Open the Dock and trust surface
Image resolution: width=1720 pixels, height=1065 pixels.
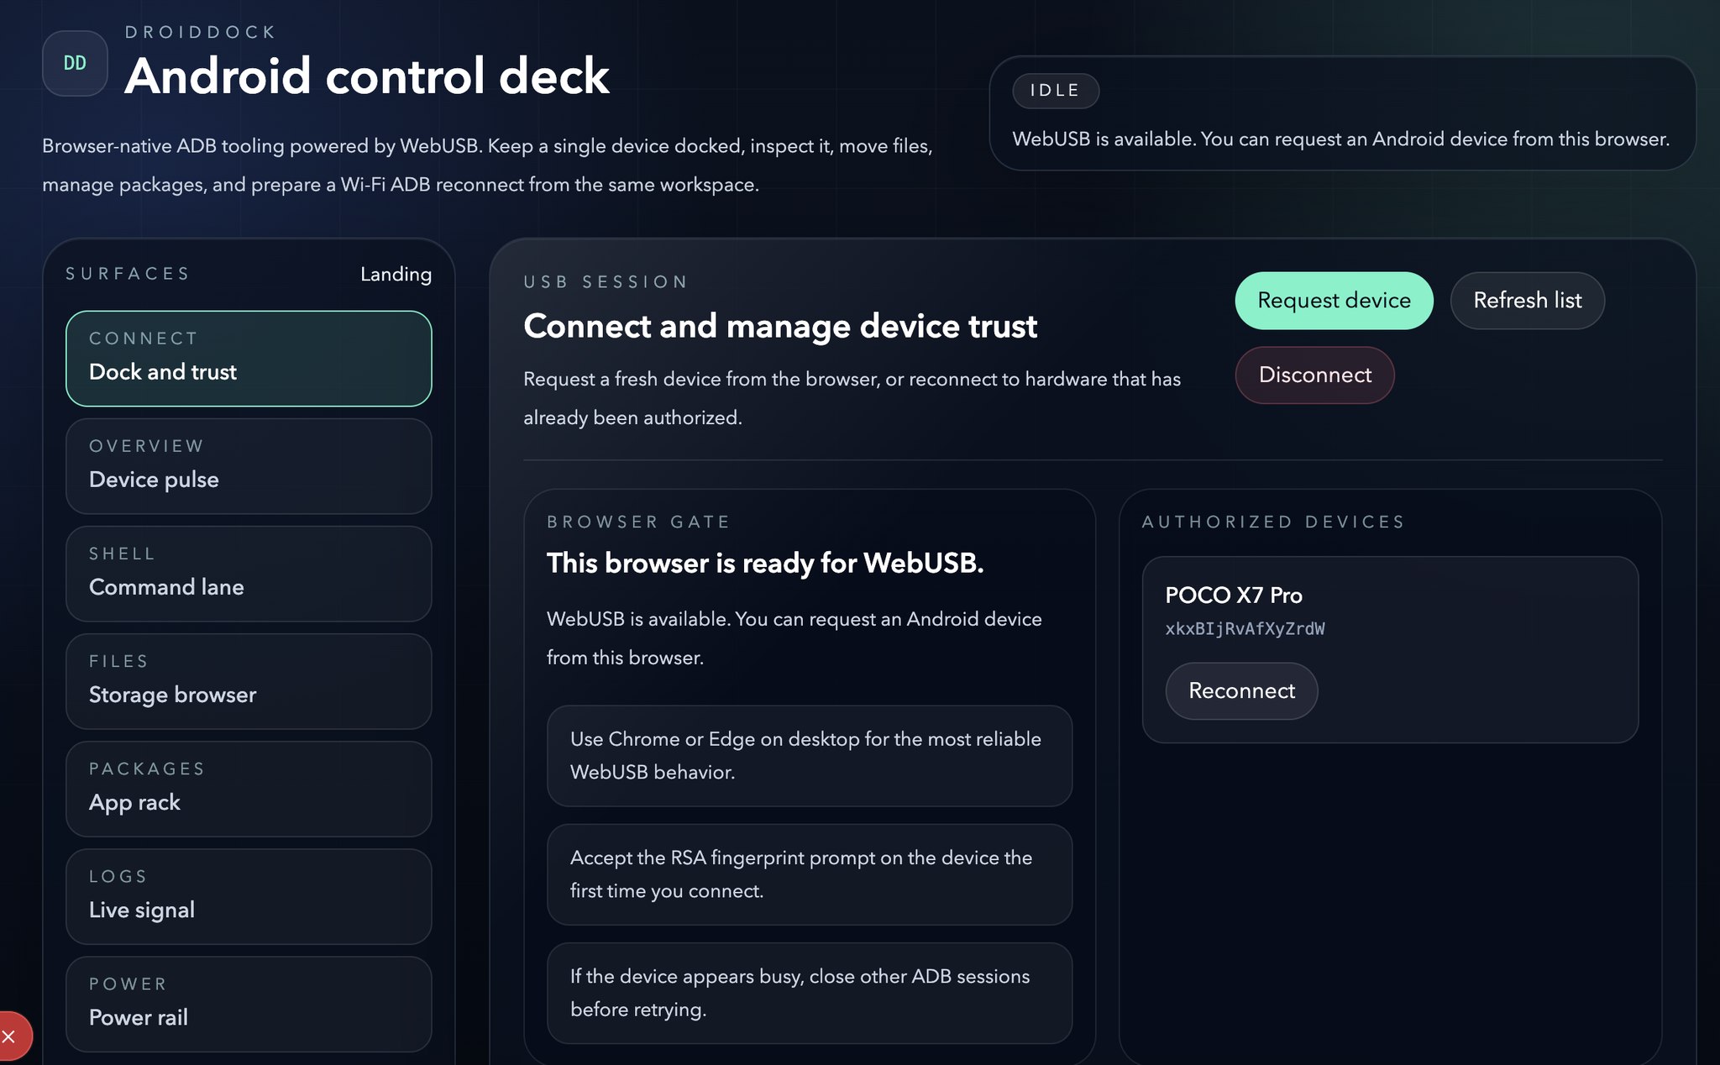pyautogui.click(x=249, y=359)
